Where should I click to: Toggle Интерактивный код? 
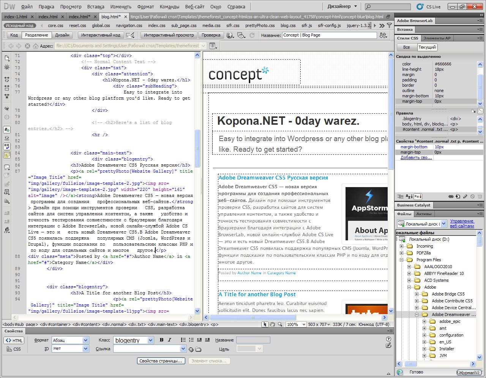[x=101, y=35]
